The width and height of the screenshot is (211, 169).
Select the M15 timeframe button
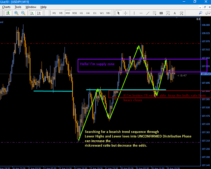point(68,13)
